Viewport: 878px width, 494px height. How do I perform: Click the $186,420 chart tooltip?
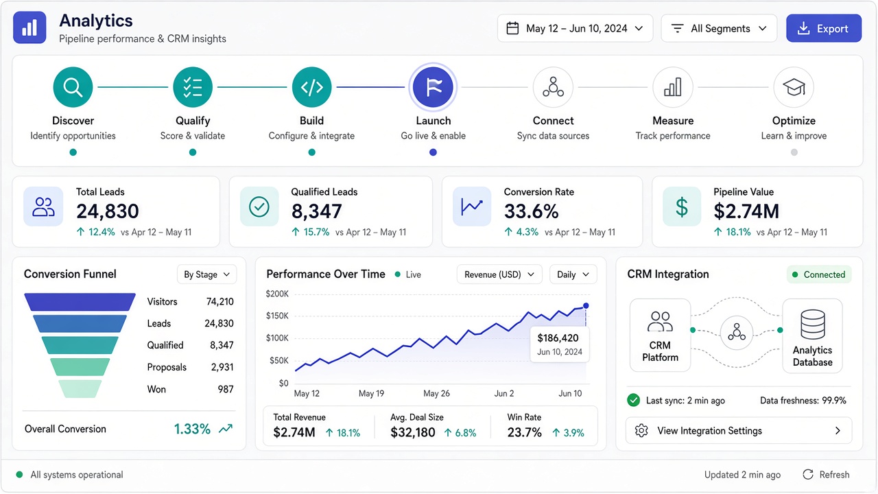(560, 344)
